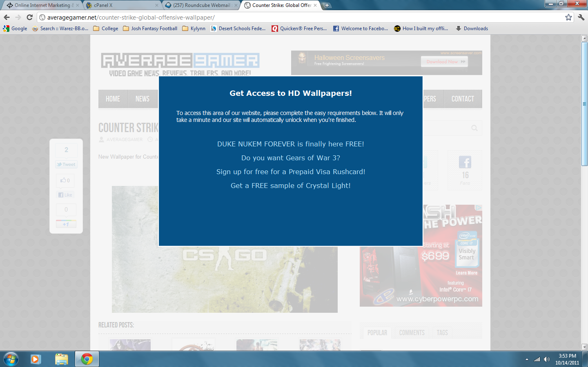588x367 pixels.
Task: Click the Halloween Screensavers ad title
Action: point(350,58)
